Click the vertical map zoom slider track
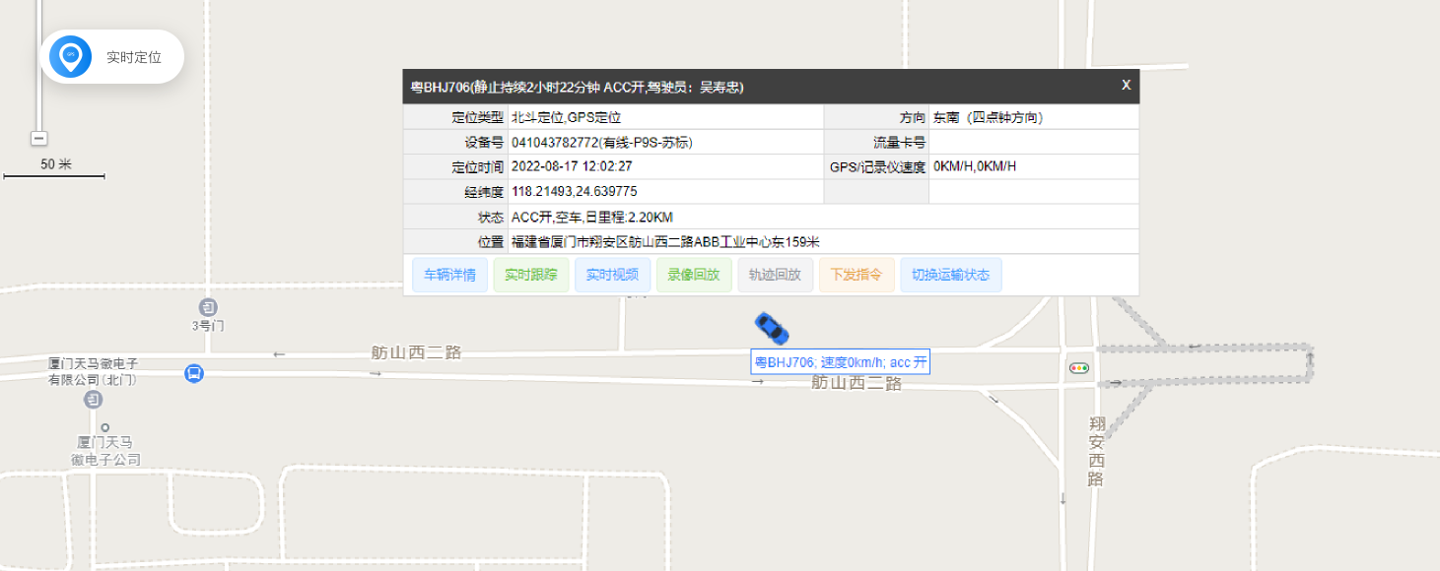The image size is (1440, 571). click(39, 69)
